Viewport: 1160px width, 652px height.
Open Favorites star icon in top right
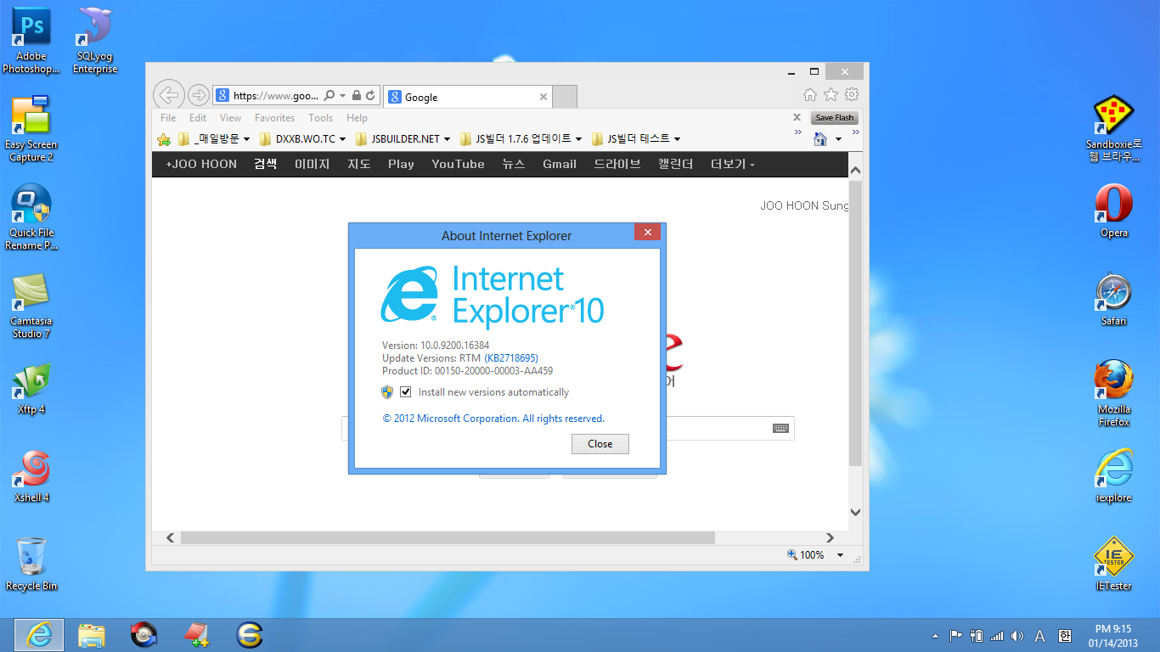pyautogui.click(x=831, y=95)
